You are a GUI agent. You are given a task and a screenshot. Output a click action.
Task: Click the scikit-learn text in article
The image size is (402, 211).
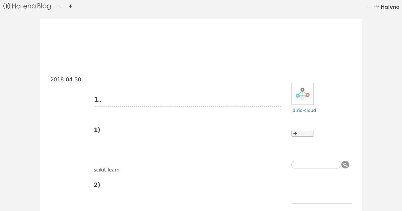click(x=107, y=170)
